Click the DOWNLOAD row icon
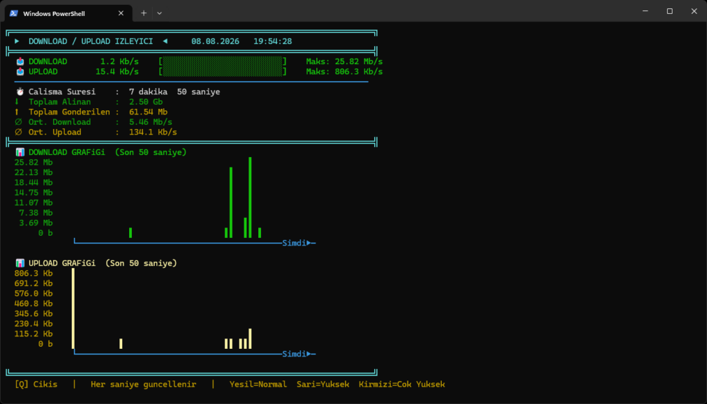 tap(20, 61)
